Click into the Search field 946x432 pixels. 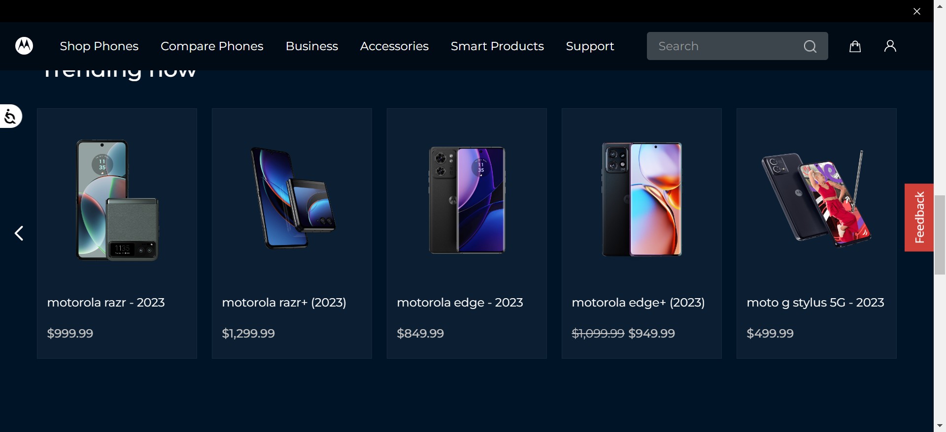coord(724,46)
